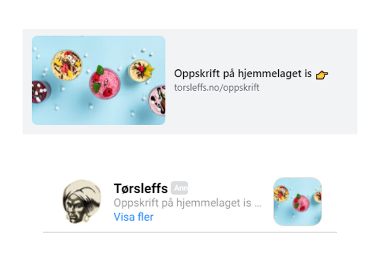
Task: Click the yellow chocolate-topped dessert in large image
Action: tap(66, 65)
